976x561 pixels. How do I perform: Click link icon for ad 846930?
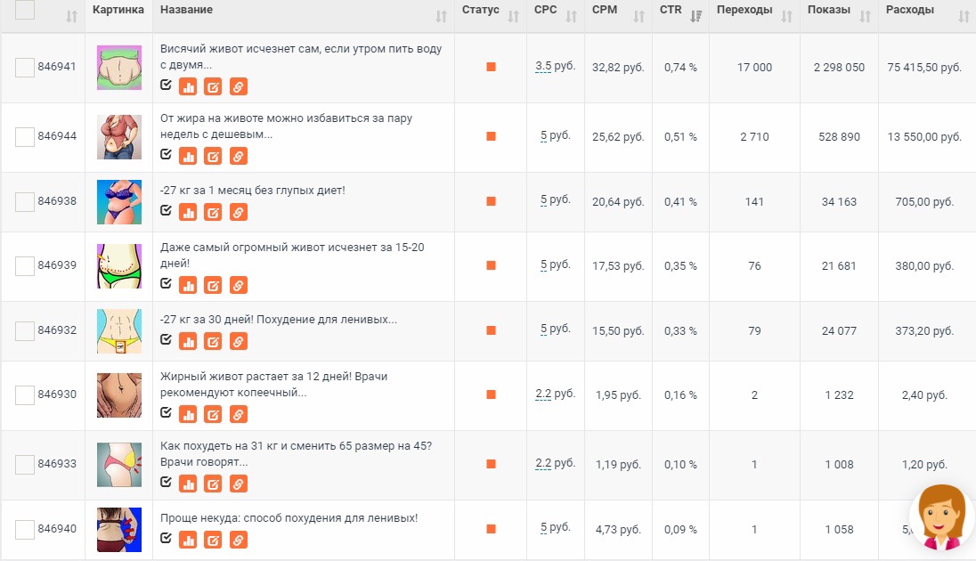(x=239, y=414)
